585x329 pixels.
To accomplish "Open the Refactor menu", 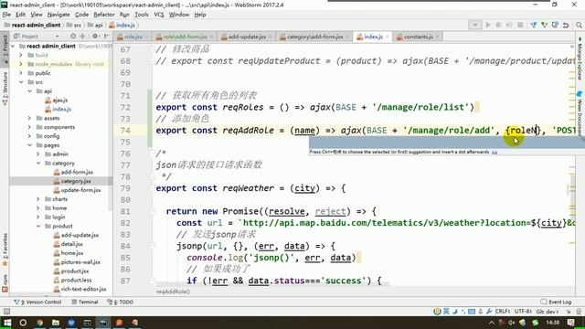I will tap(104, 15).
